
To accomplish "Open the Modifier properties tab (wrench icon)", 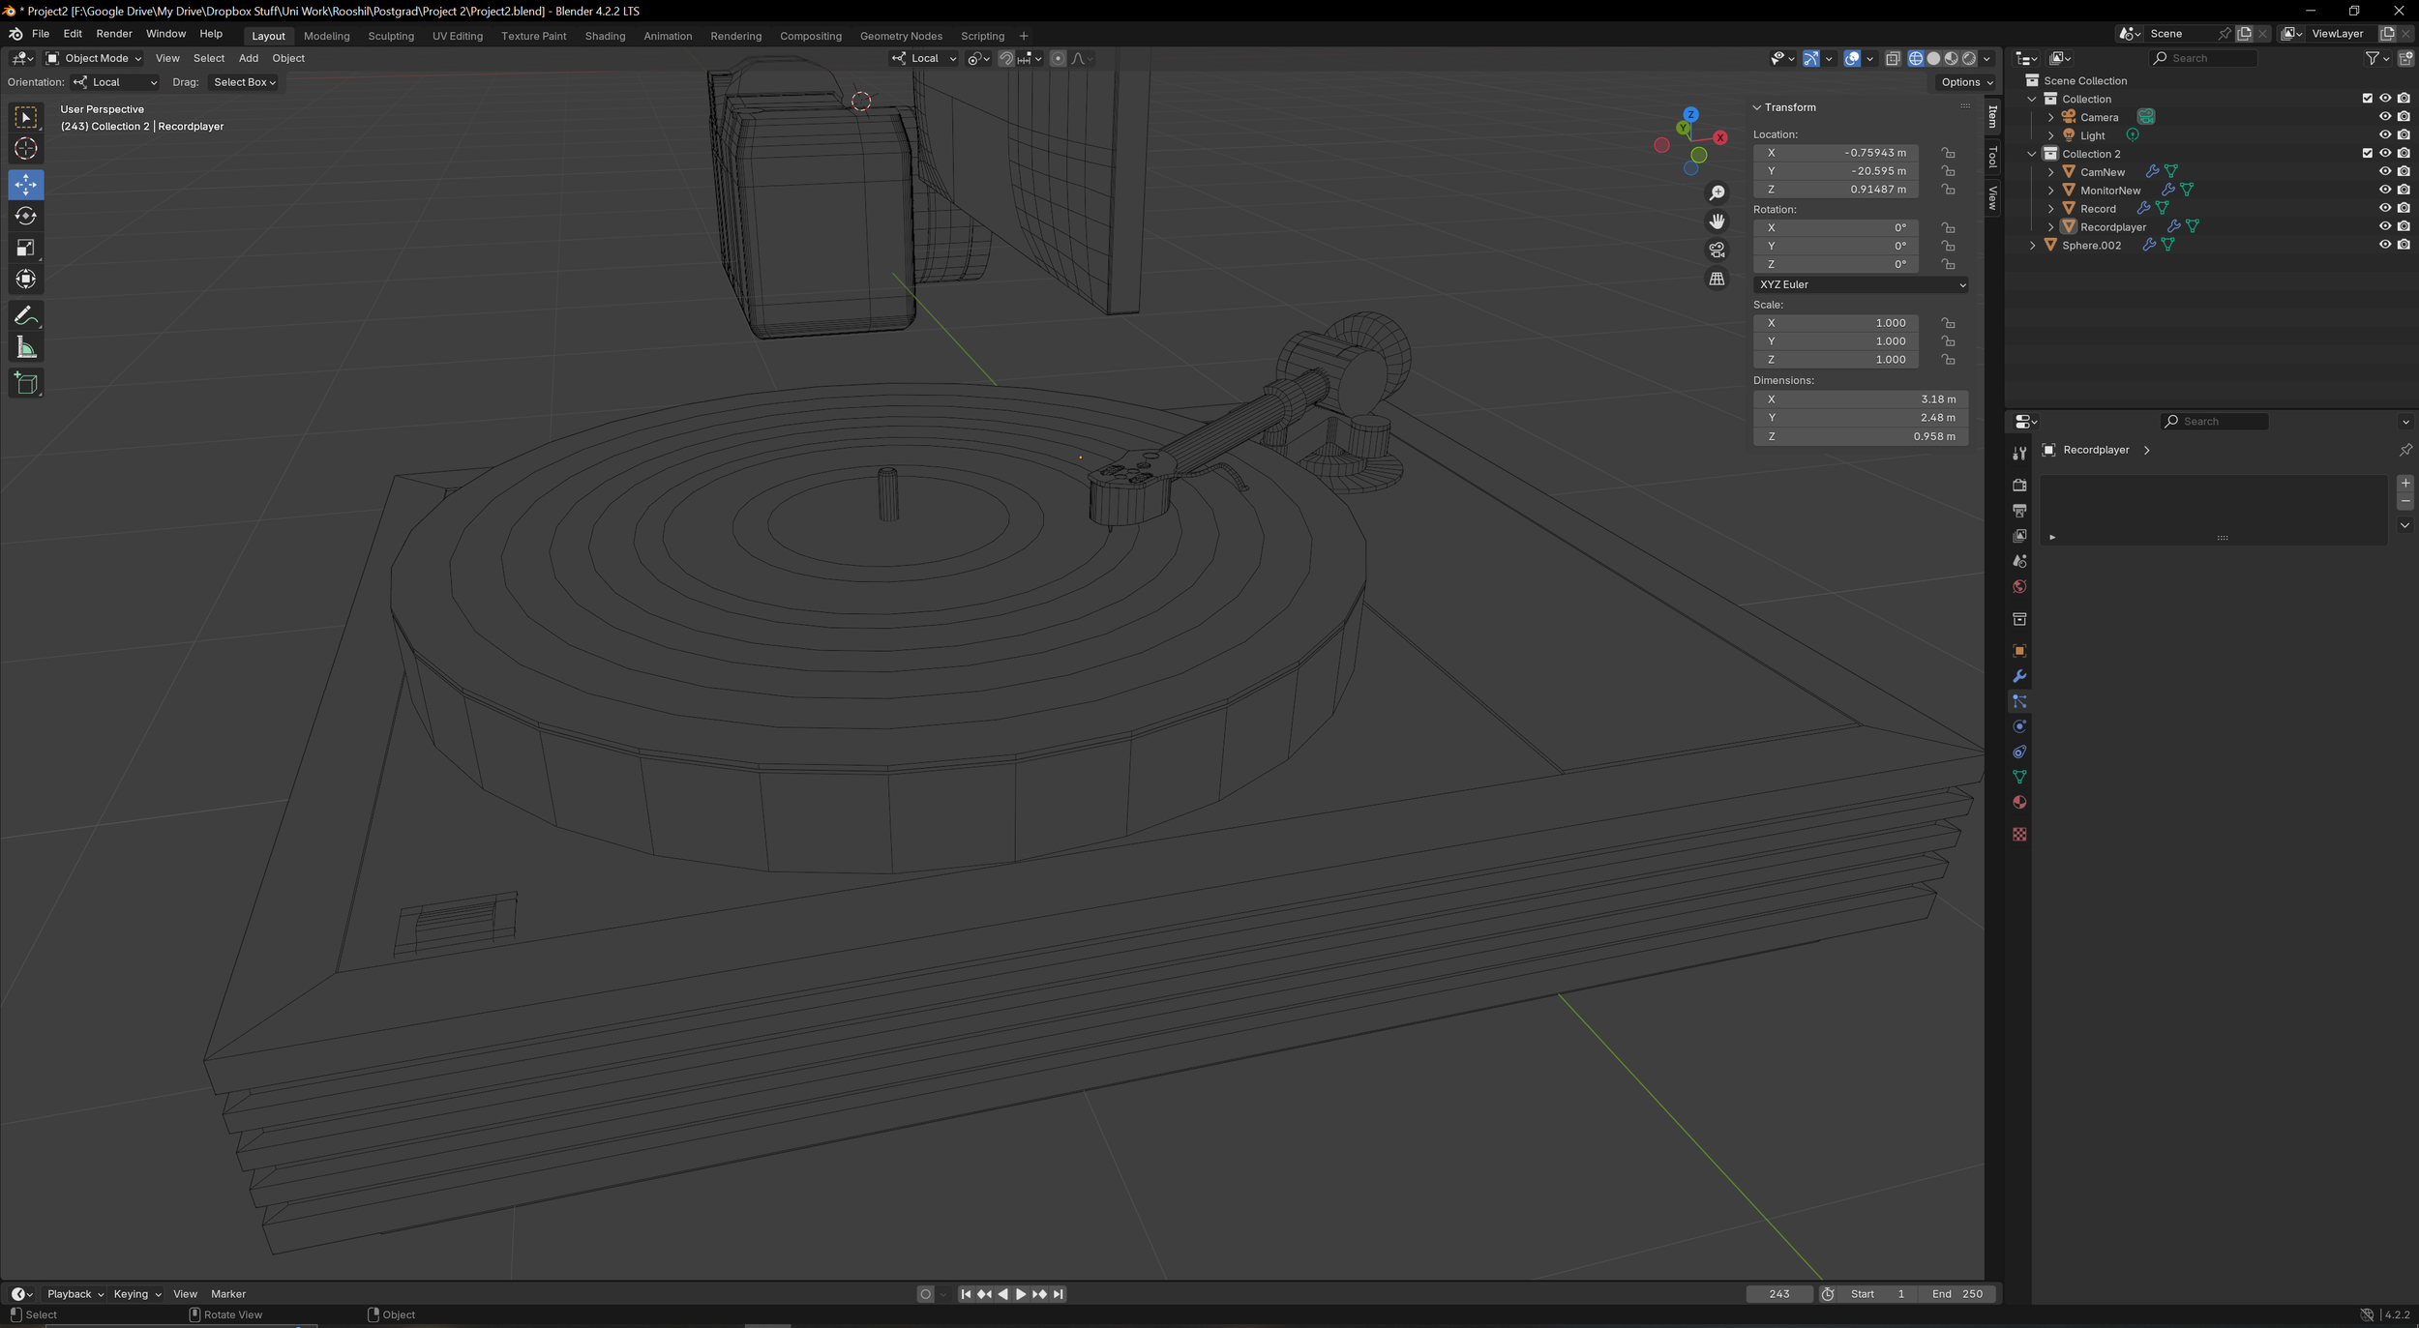I will coord(2019,676).
